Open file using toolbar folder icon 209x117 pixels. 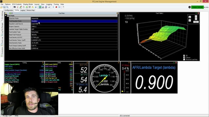(x=1, y=7)
